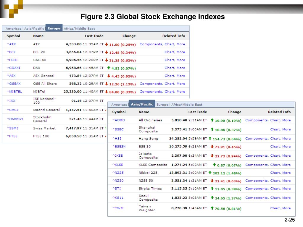Open Components link in the All Ordinaries row
This screenshot has height=227, width=303.
pyautogui.click(x=257, y=120)
